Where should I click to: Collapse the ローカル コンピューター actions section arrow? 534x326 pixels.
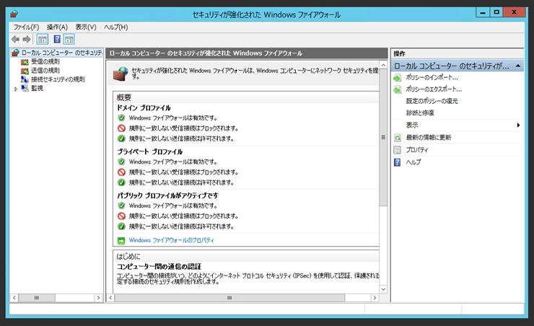[518, 66]
